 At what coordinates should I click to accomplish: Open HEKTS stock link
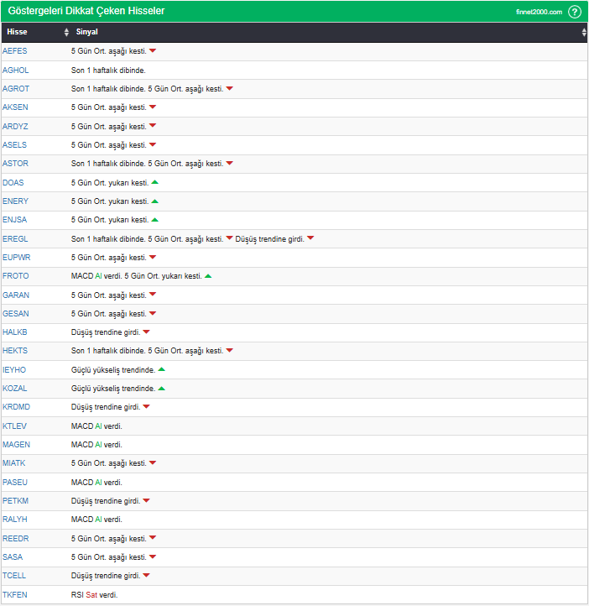[15, 351]
